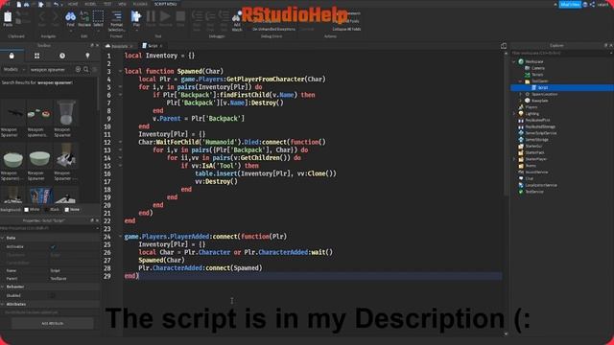Expand the Lighting node in Explorer

pos(514,113)
